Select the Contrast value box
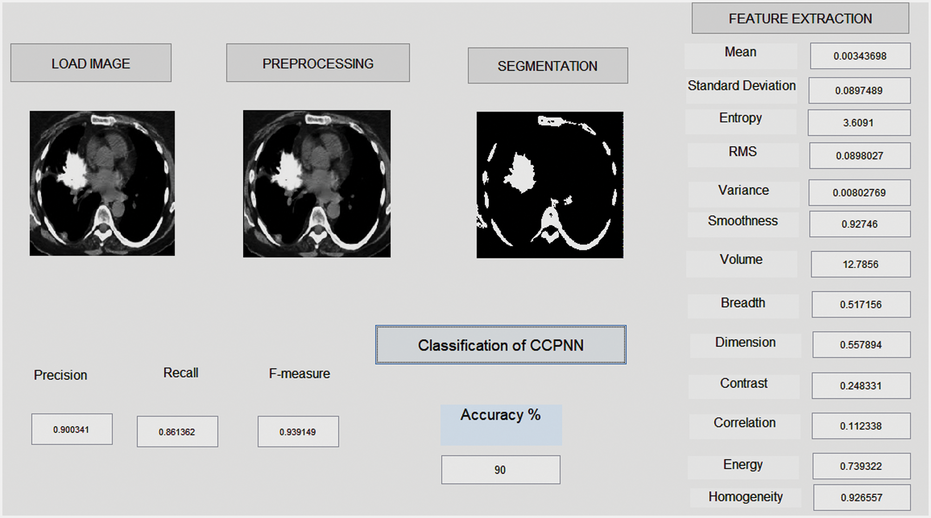The height and width of the screenshot is (518, 931). click(861, 386)
